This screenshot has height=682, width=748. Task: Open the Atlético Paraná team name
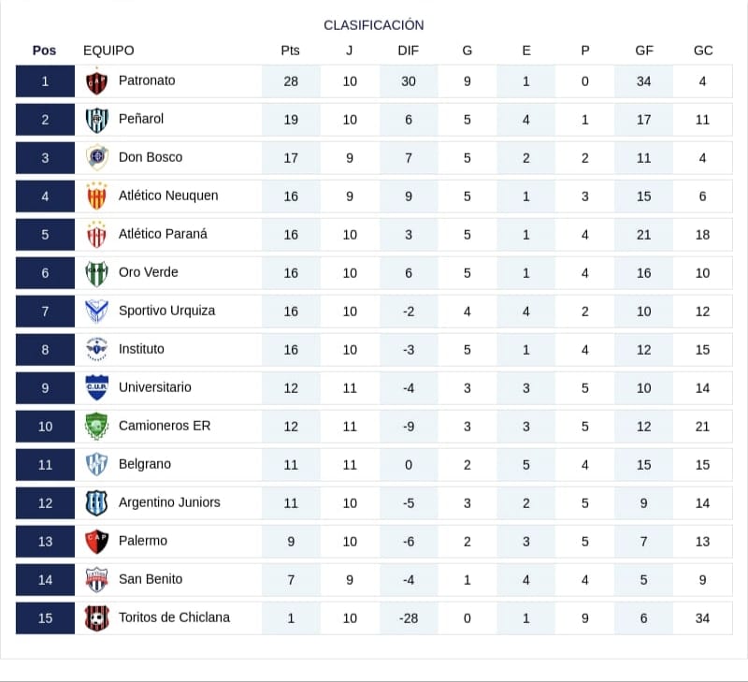(163, 234)
